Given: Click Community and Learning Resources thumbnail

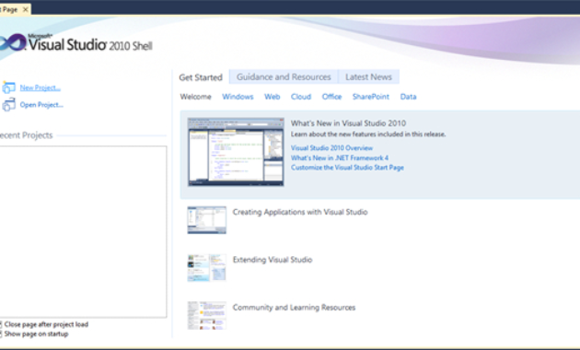Looking at the screenshot, I should [x=207, y=315].
